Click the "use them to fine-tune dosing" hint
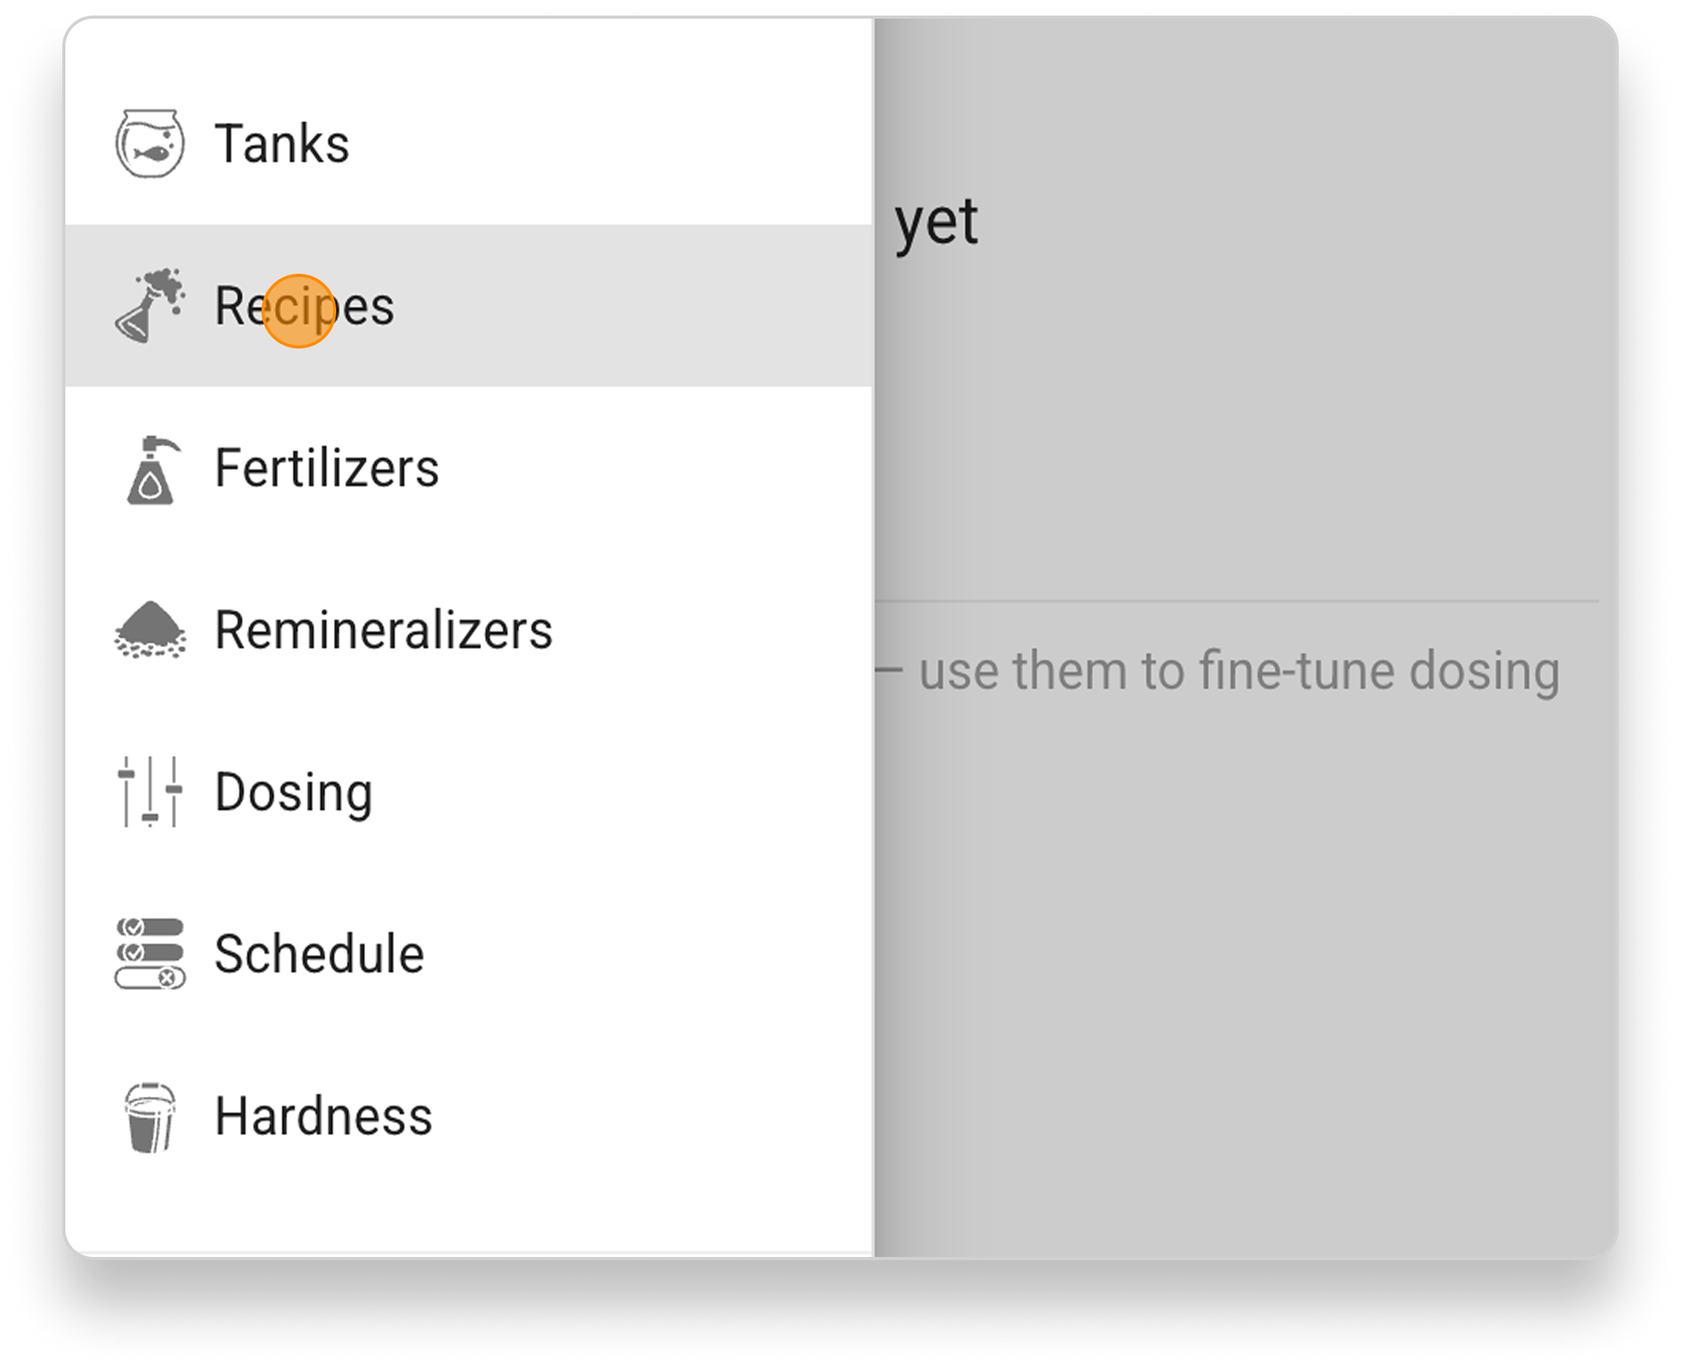 point(1238,671)
